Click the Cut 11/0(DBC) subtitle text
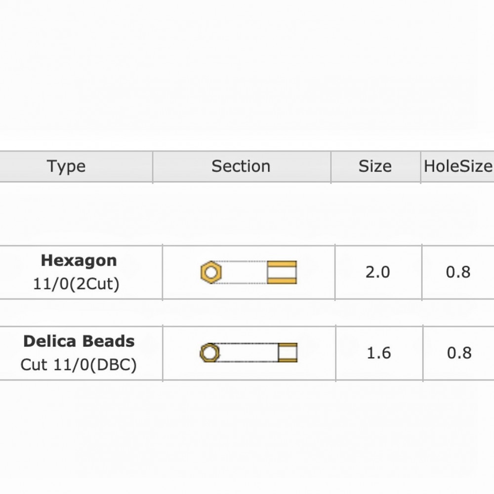Image resolution: width=494 pixels, height=494 pixels. (79, 365)
